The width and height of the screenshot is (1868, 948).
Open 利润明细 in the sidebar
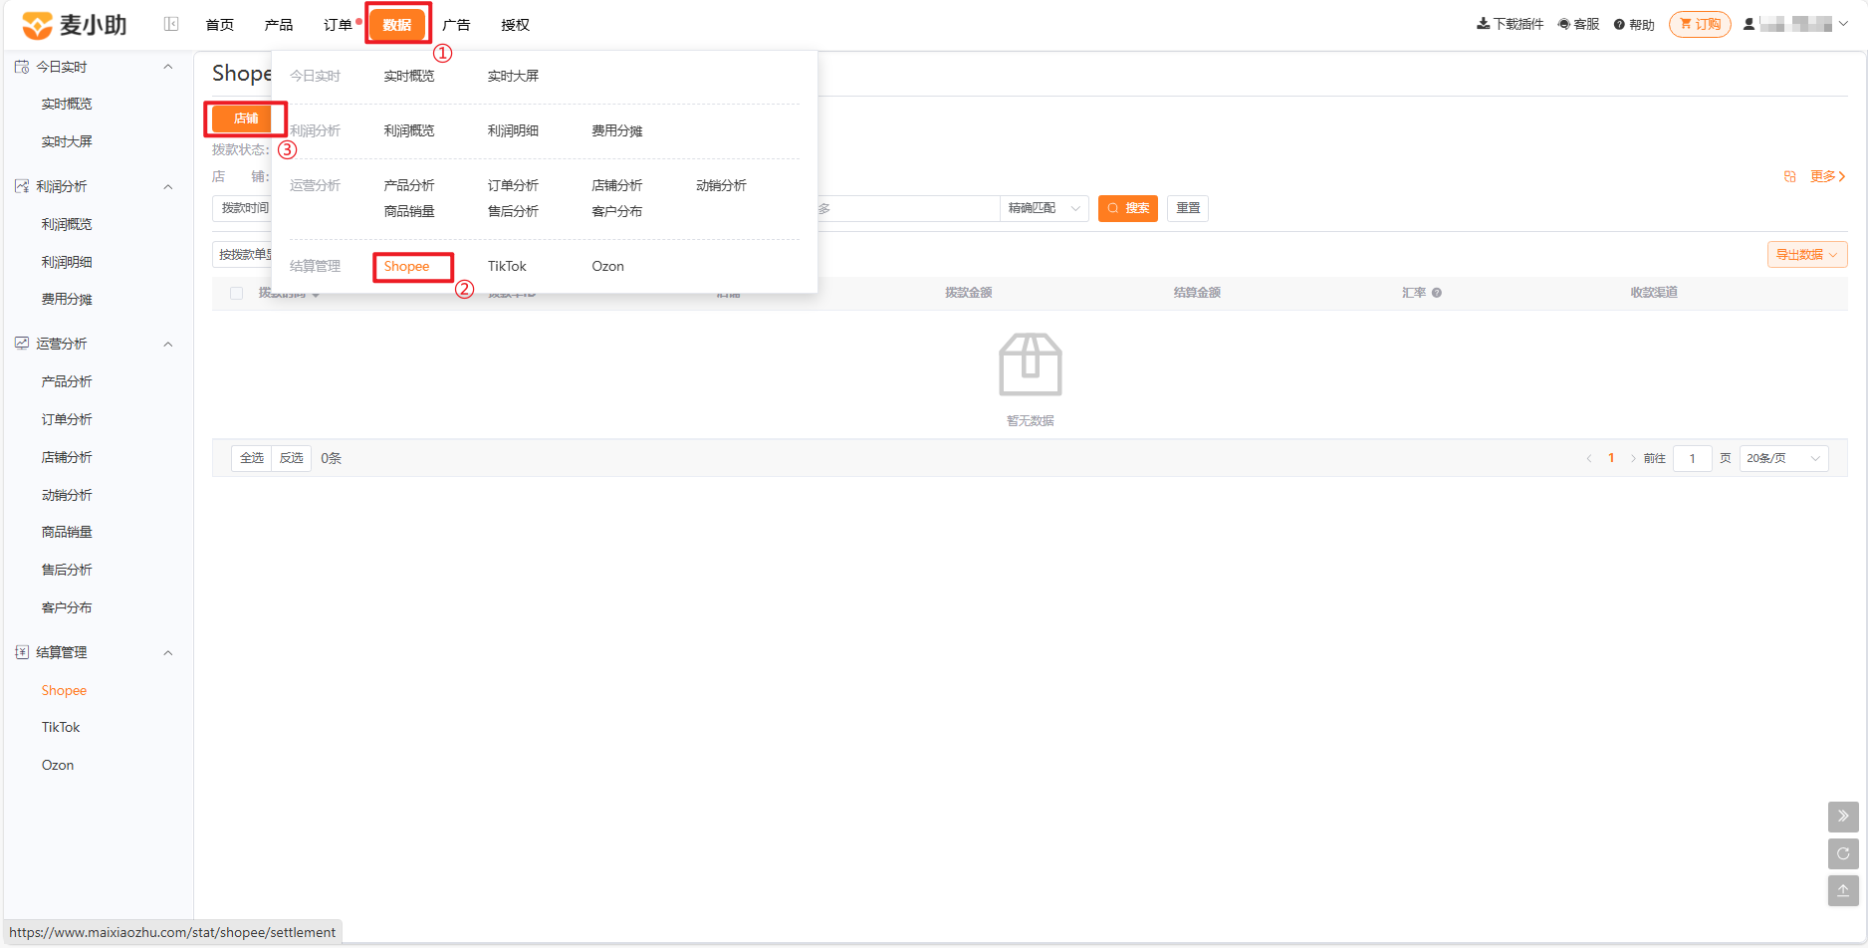point(67,262)
